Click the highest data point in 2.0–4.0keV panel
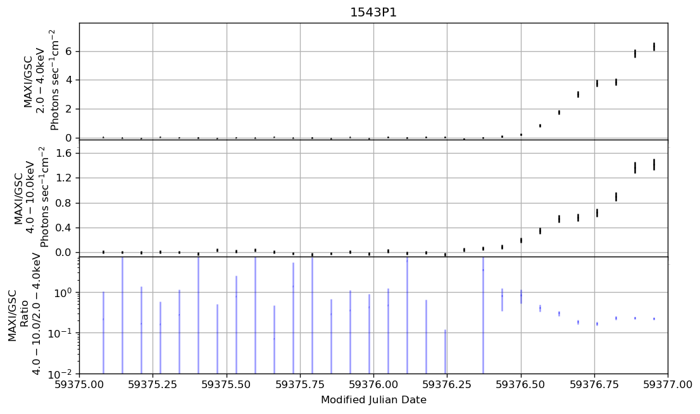Viewport: 700px width, 414px height. coord(654,47)
